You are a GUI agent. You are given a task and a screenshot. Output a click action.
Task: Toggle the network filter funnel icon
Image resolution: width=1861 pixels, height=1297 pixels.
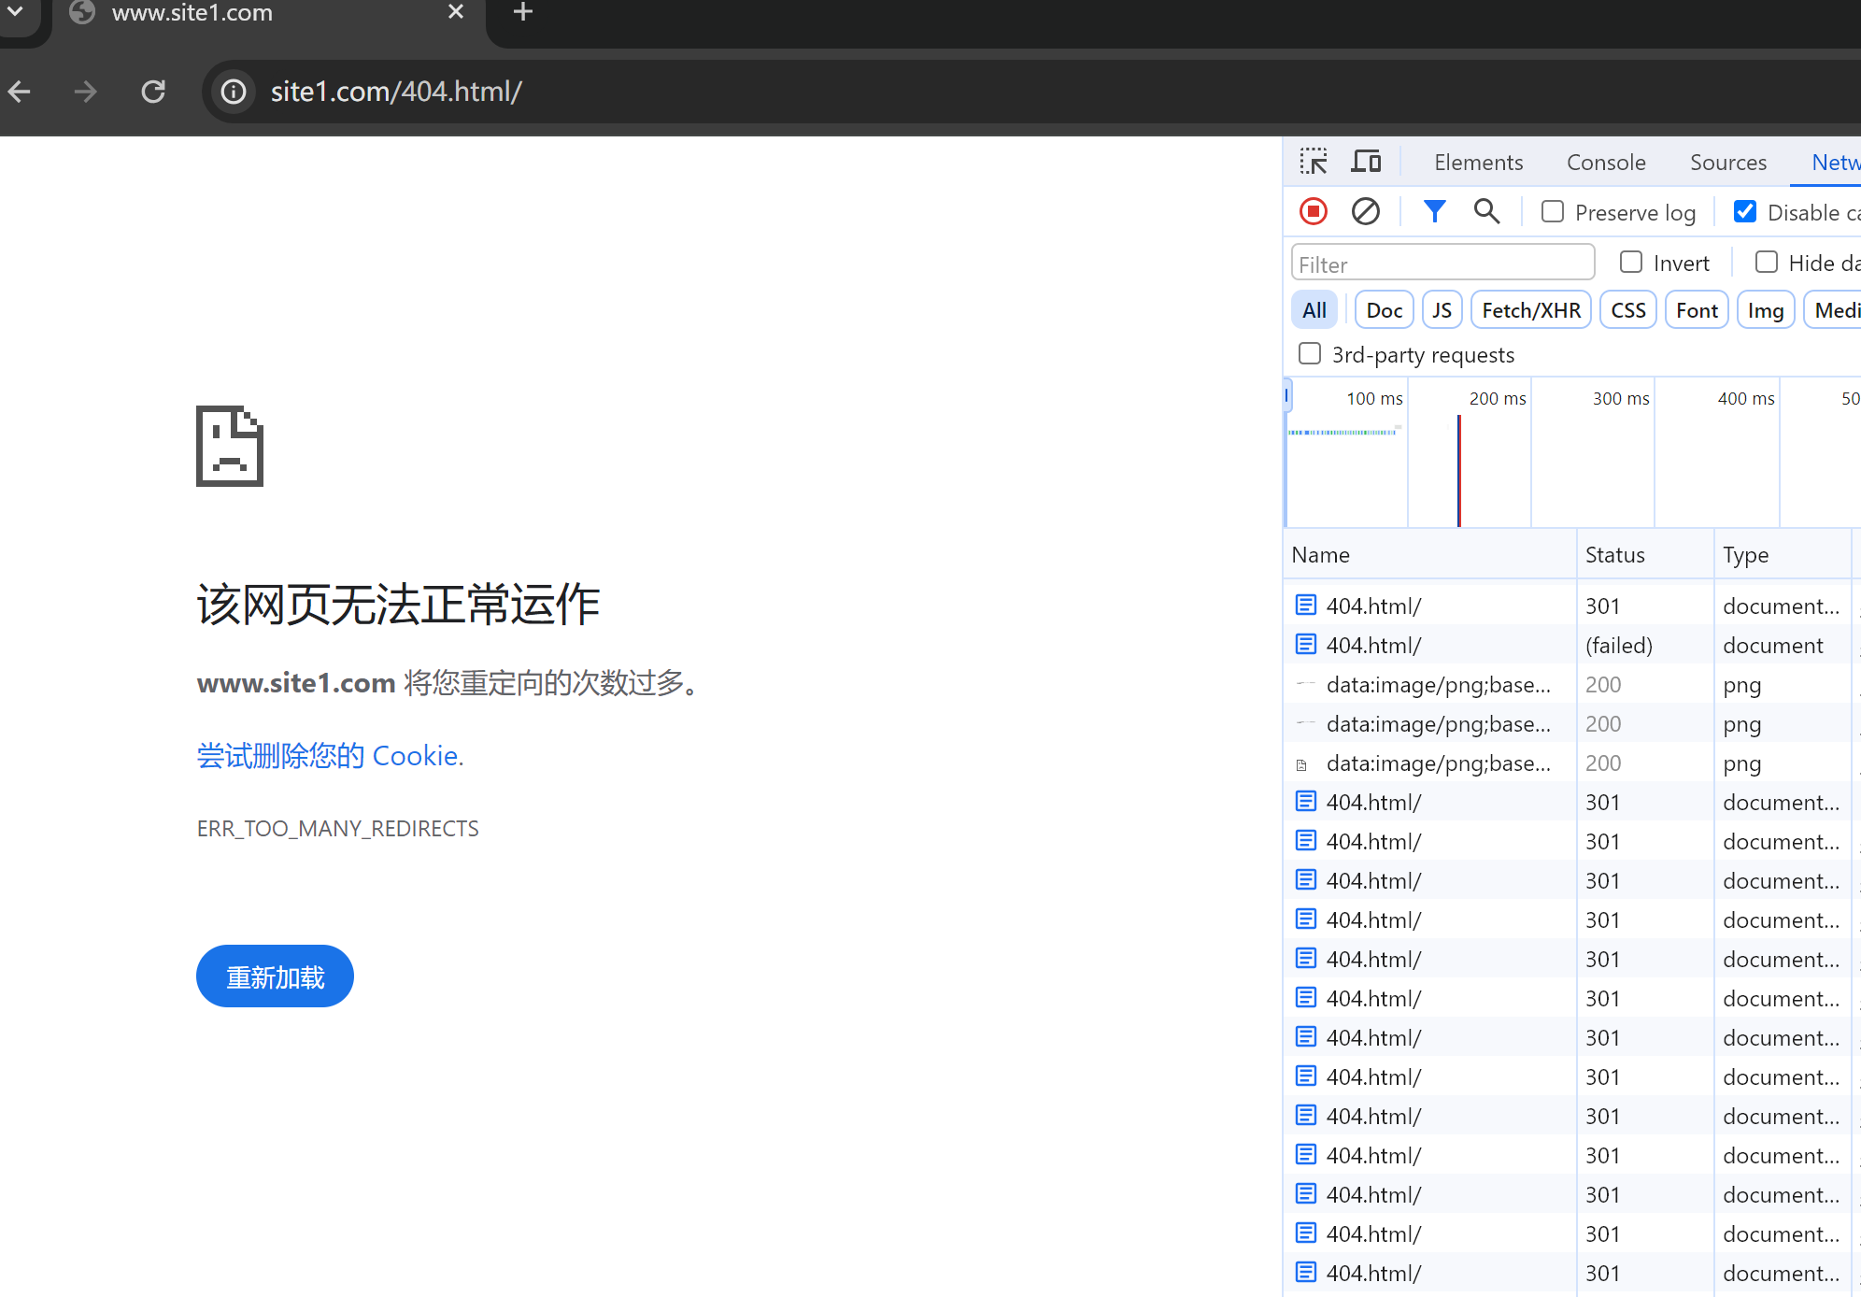(1434, 212)
